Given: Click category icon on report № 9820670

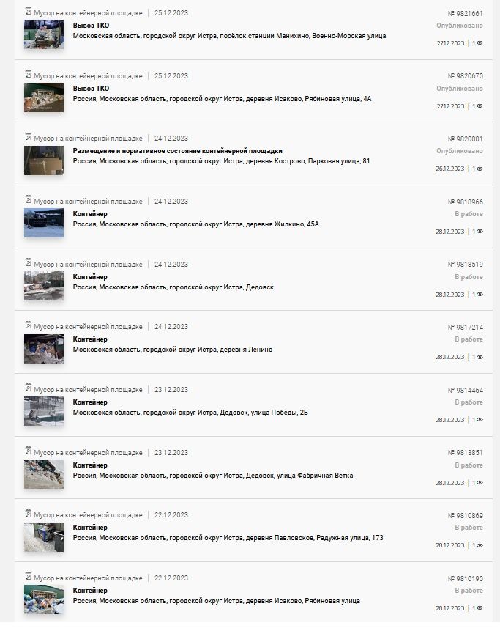Looking at the screenshot, I should click(x=28, y=74).
